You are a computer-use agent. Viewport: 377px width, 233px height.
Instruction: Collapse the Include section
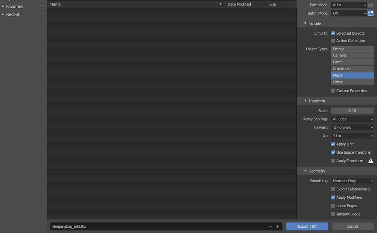(x=305, y=23)
